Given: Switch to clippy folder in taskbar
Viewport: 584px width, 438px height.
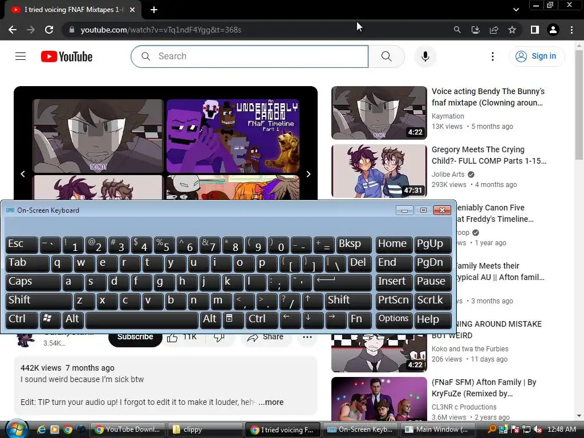Looking at the screenshot, I should (x=205, y=429).
